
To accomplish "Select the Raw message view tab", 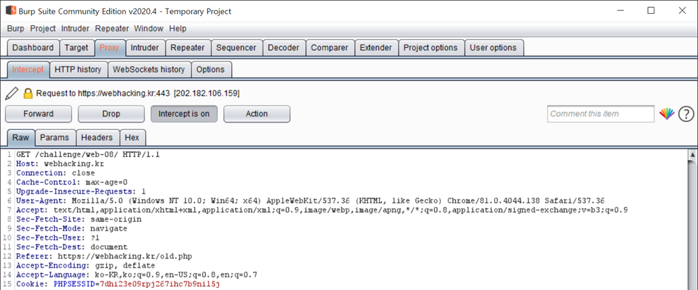I will pos(21,138).
